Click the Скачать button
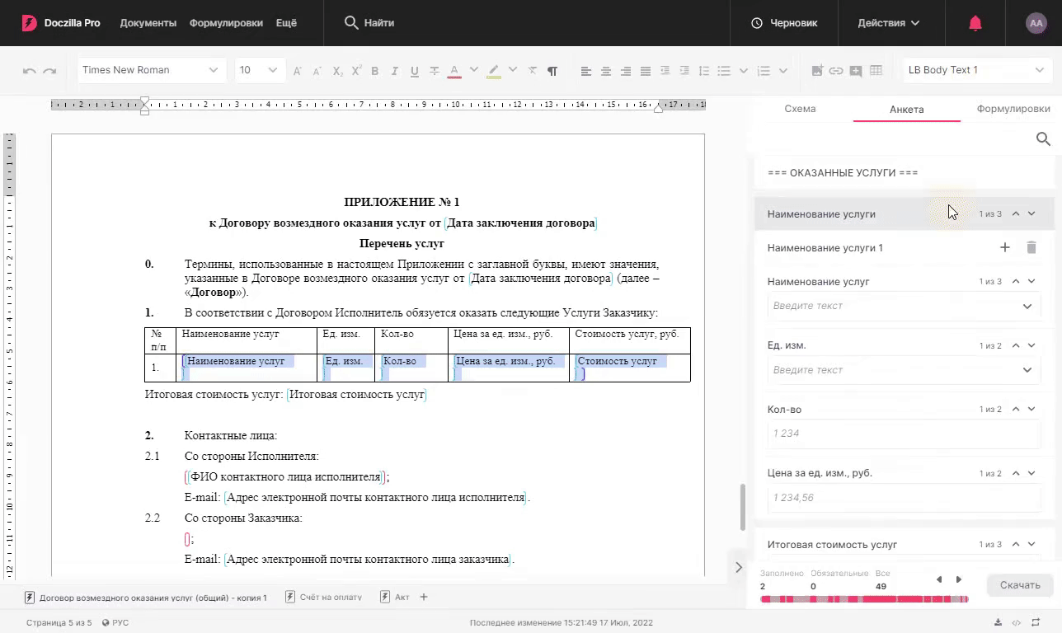The height and width of the screenshot is (633, 1062). click(1020, 585)
